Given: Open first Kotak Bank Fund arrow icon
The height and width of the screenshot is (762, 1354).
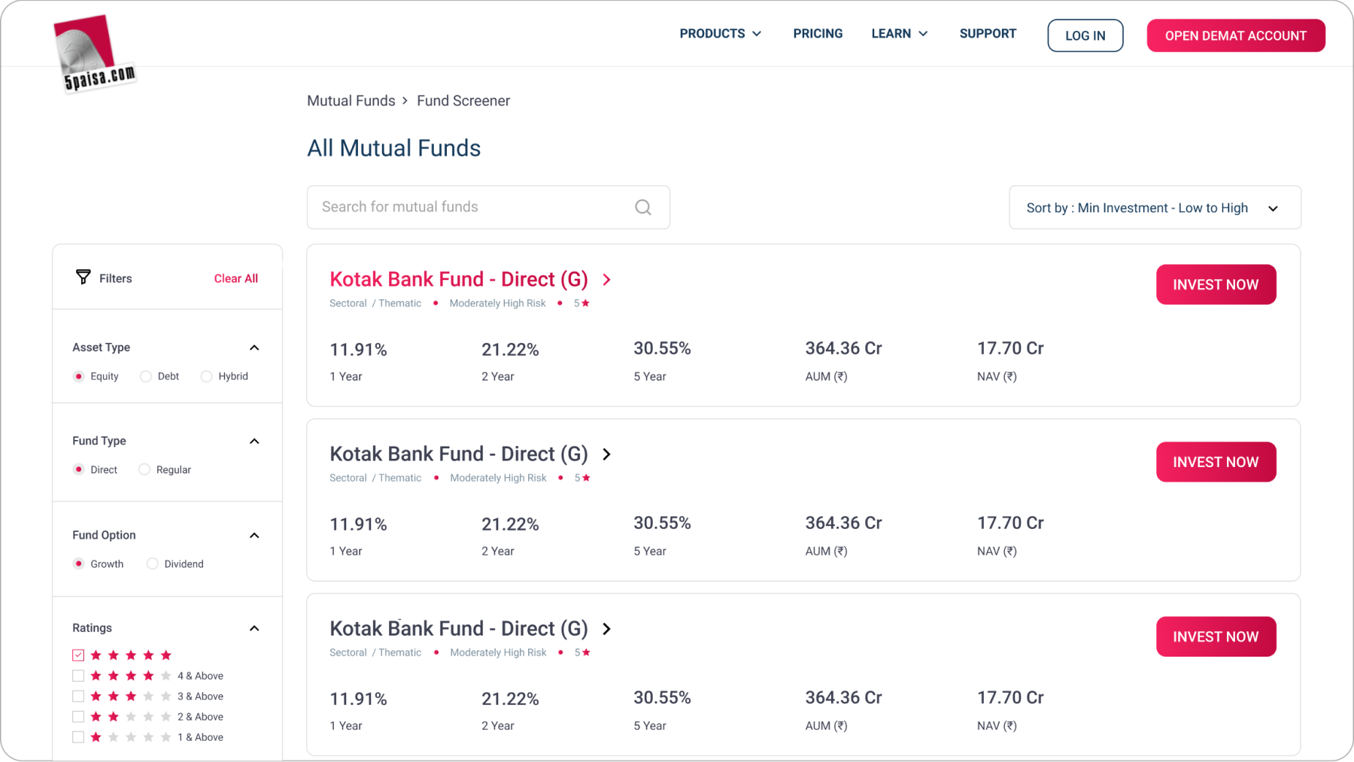Looking at the screenshot, I should pos(607,280).
